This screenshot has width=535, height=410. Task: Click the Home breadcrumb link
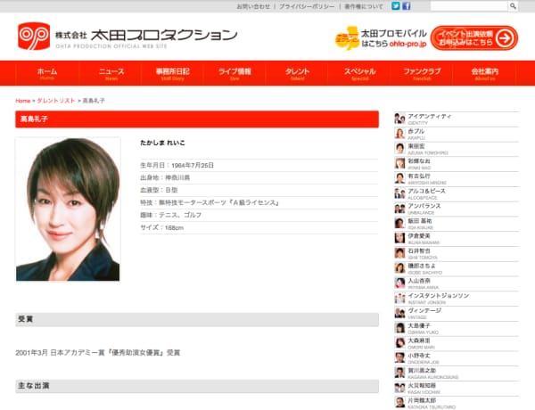[x=23, y=101]
